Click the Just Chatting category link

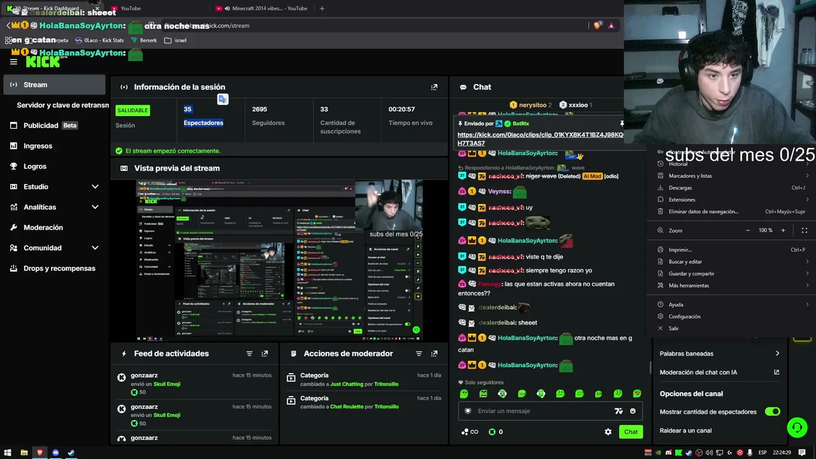346,384
